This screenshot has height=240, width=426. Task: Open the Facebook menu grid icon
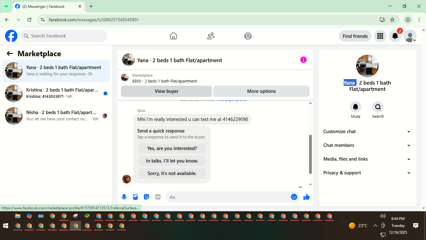coord(380,36)
